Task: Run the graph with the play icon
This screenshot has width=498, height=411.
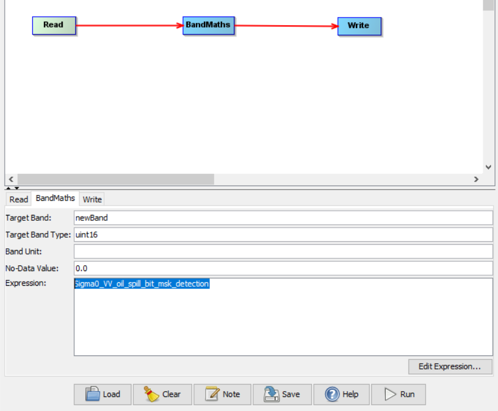Action: 399,394
